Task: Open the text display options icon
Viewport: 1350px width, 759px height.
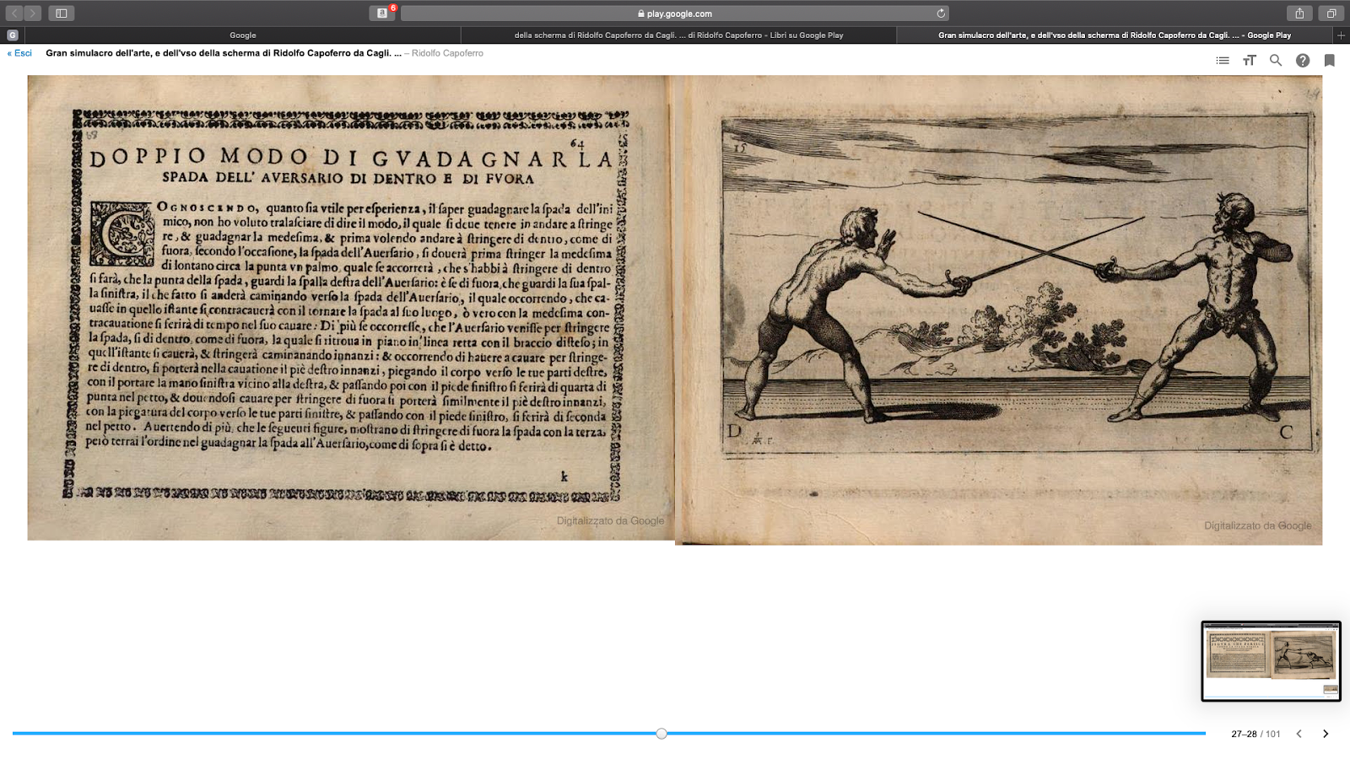Action: pos(1250,61)
